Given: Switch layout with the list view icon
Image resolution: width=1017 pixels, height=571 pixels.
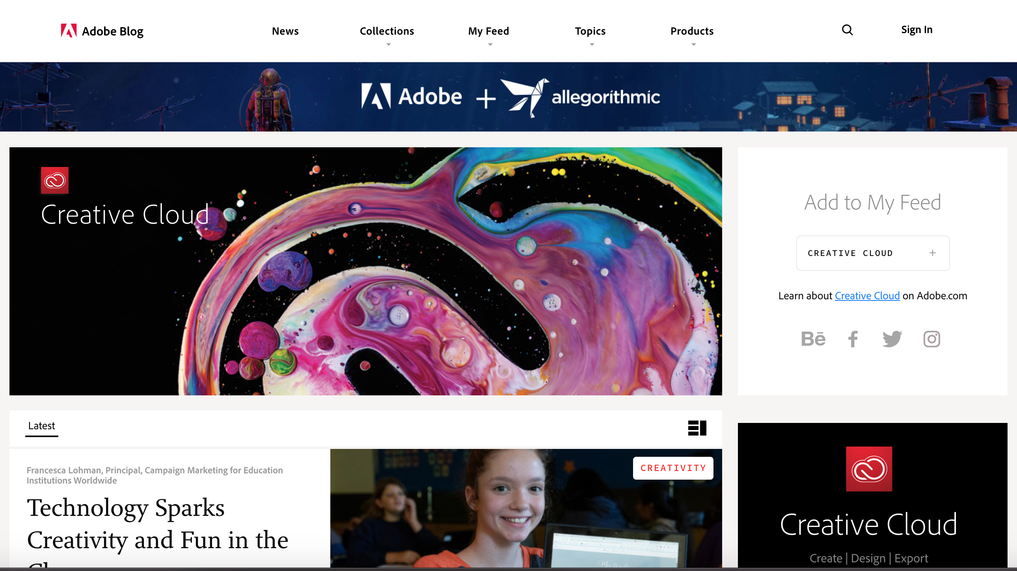Looking at the screenshot, I should [697, 428].
